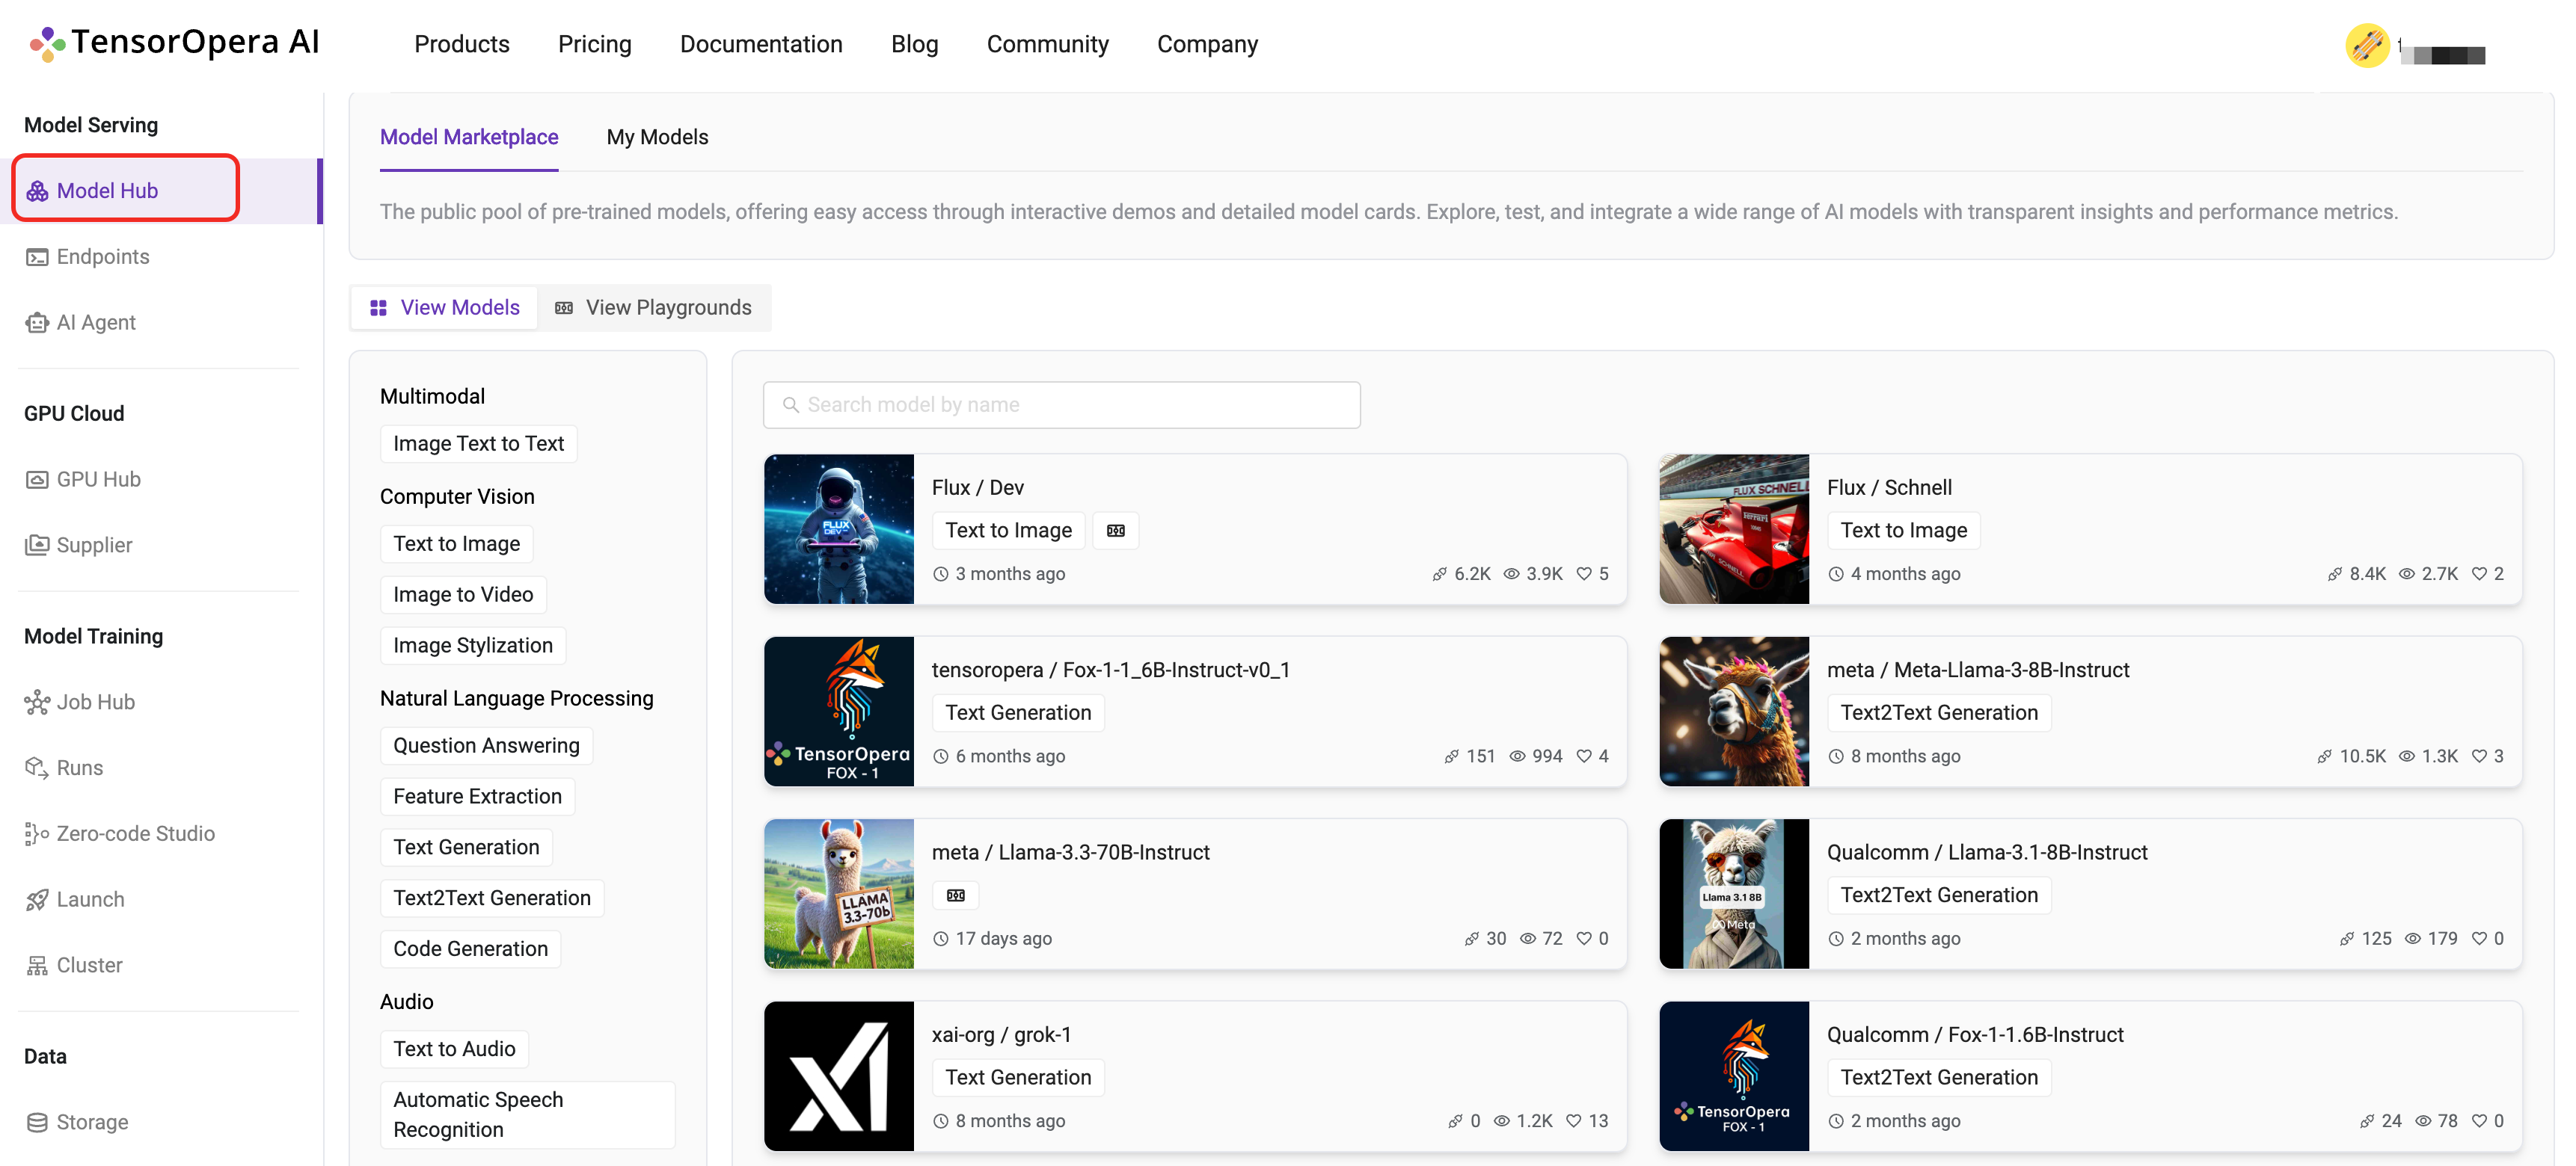Focus the Search model by name field

pyautogui.click(x=1061, y=404)
